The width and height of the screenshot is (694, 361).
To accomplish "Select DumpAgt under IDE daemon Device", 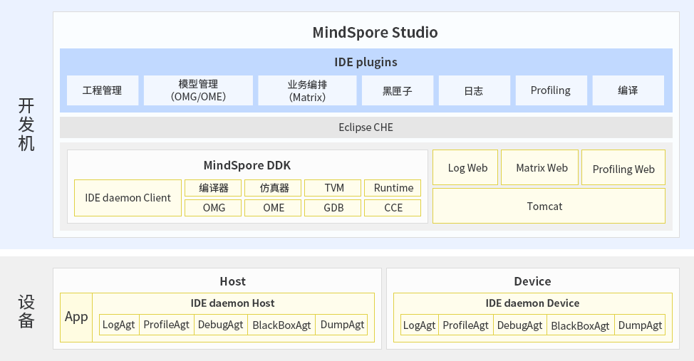I will 640,325.
